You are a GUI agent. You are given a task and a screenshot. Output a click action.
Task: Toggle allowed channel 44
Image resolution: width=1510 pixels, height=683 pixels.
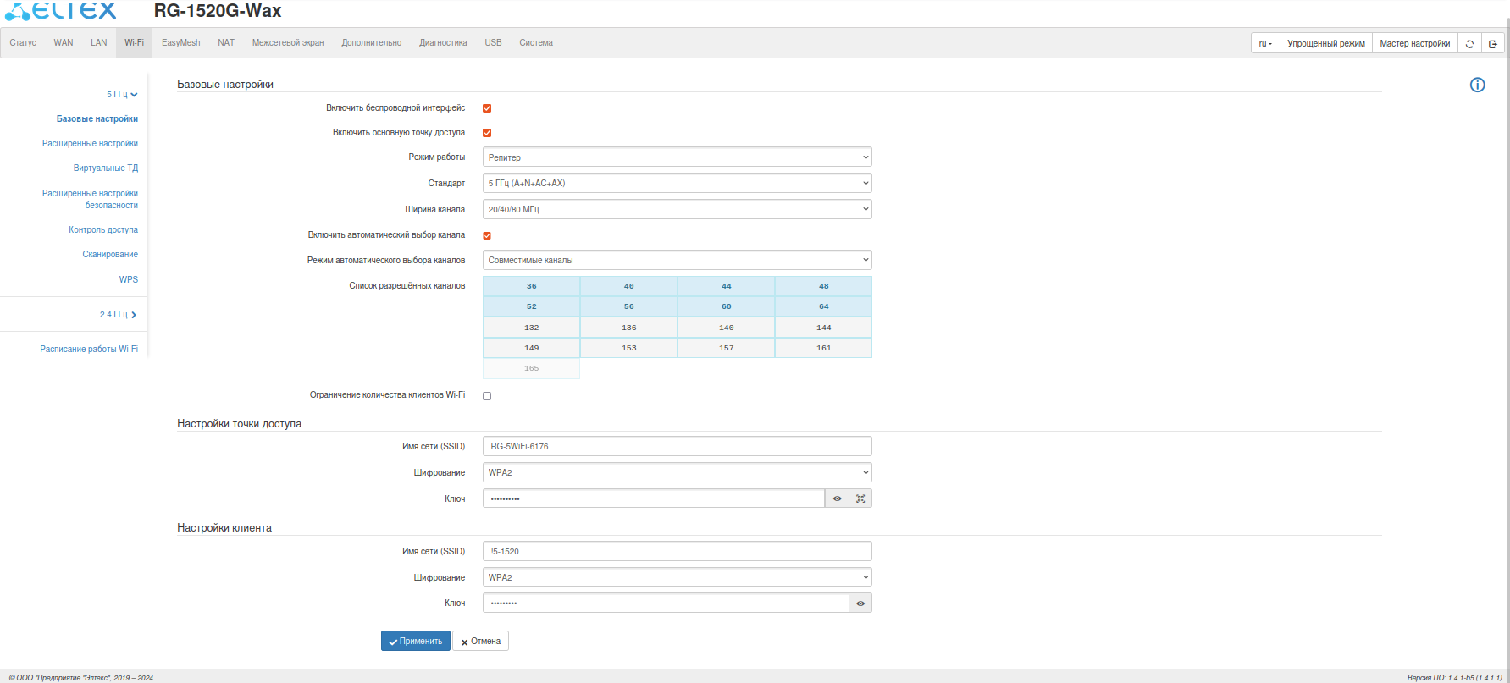click(x=726, y=286)
